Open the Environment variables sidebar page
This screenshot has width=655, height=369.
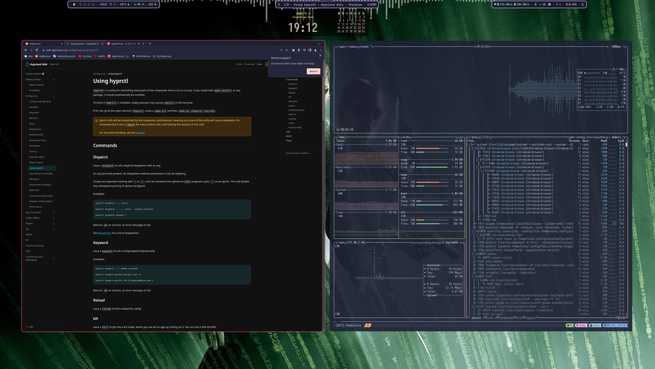tap(40, 185)
